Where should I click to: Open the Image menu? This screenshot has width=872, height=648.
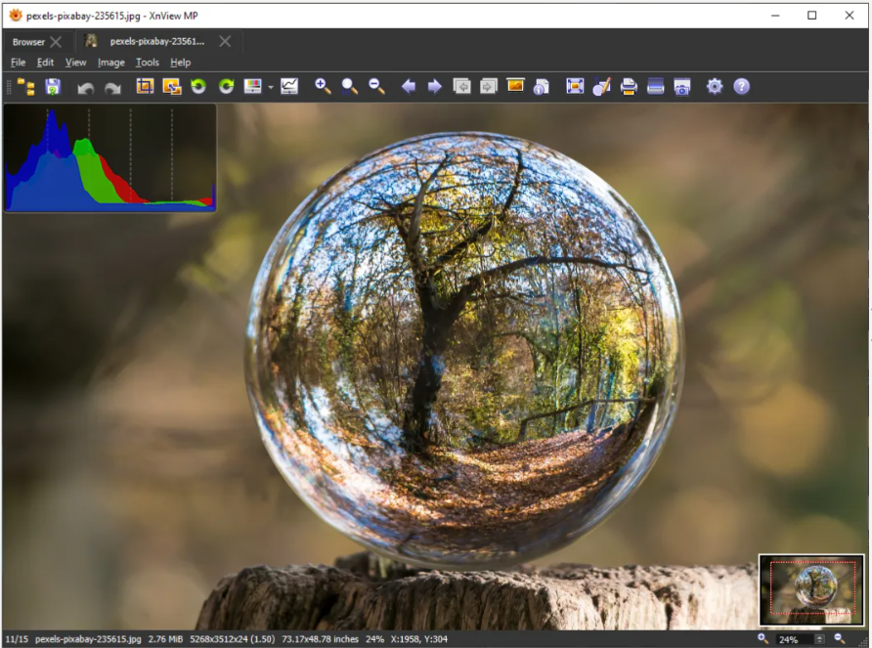110,62
